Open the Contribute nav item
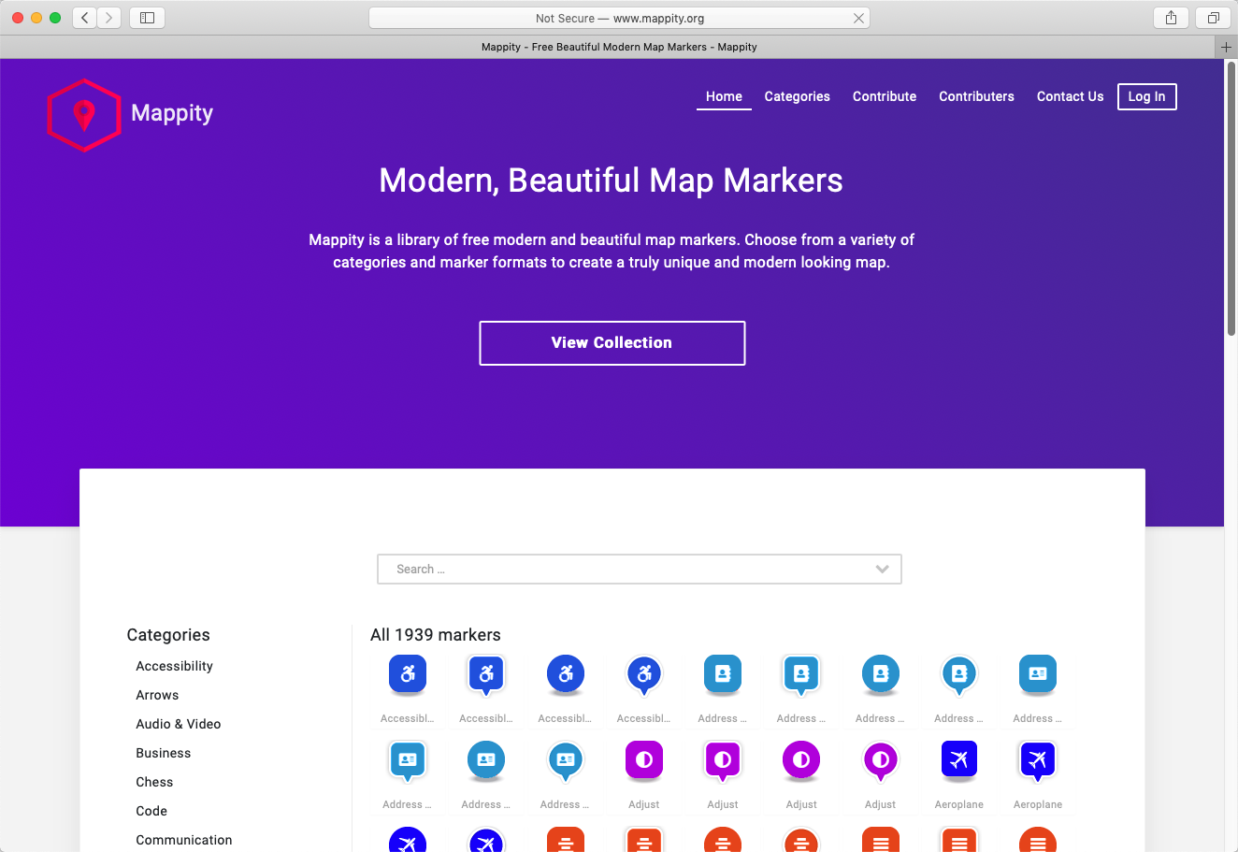The image size is (1238, 852). tap(885, 96)
